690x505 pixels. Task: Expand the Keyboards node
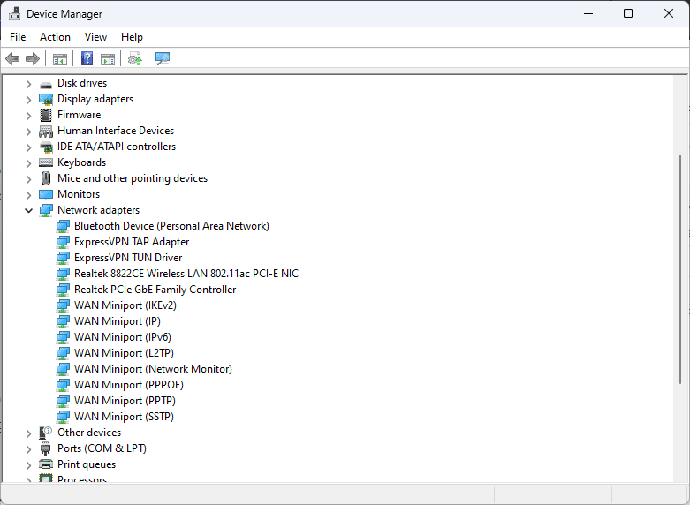pos(28,162)
